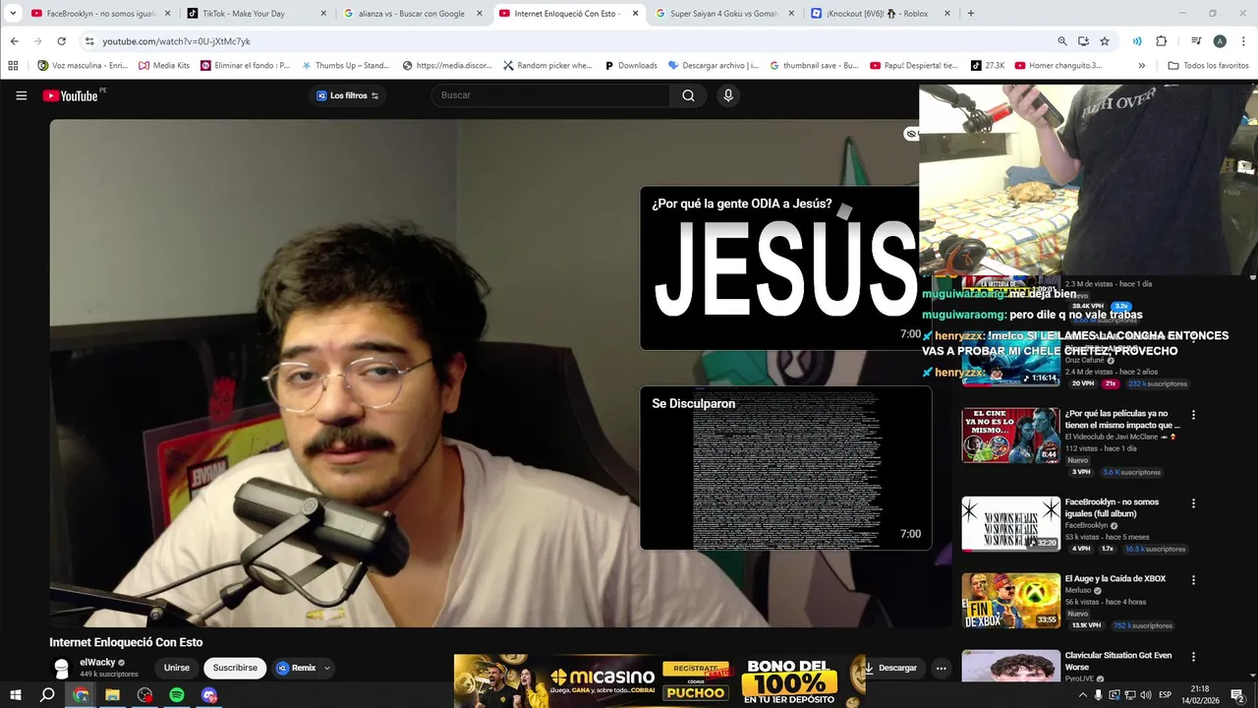The image size is (1258, 708).
Task: Open Windows taskbar search
Action: pos(47,695)
